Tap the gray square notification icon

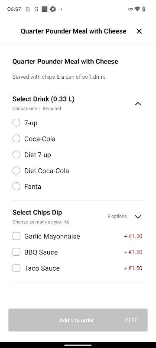tap(44, 9)
